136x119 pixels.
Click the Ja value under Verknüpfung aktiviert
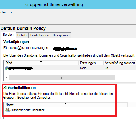(107, 68)
